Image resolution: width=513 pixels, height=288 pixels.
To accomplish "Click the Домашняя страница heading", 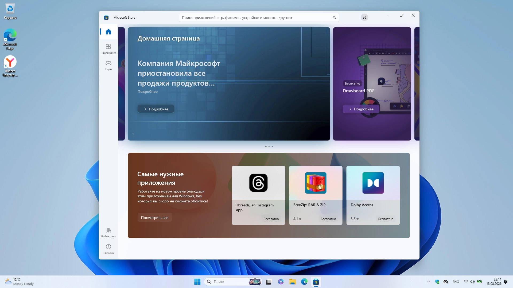I will tap(169, 38).
